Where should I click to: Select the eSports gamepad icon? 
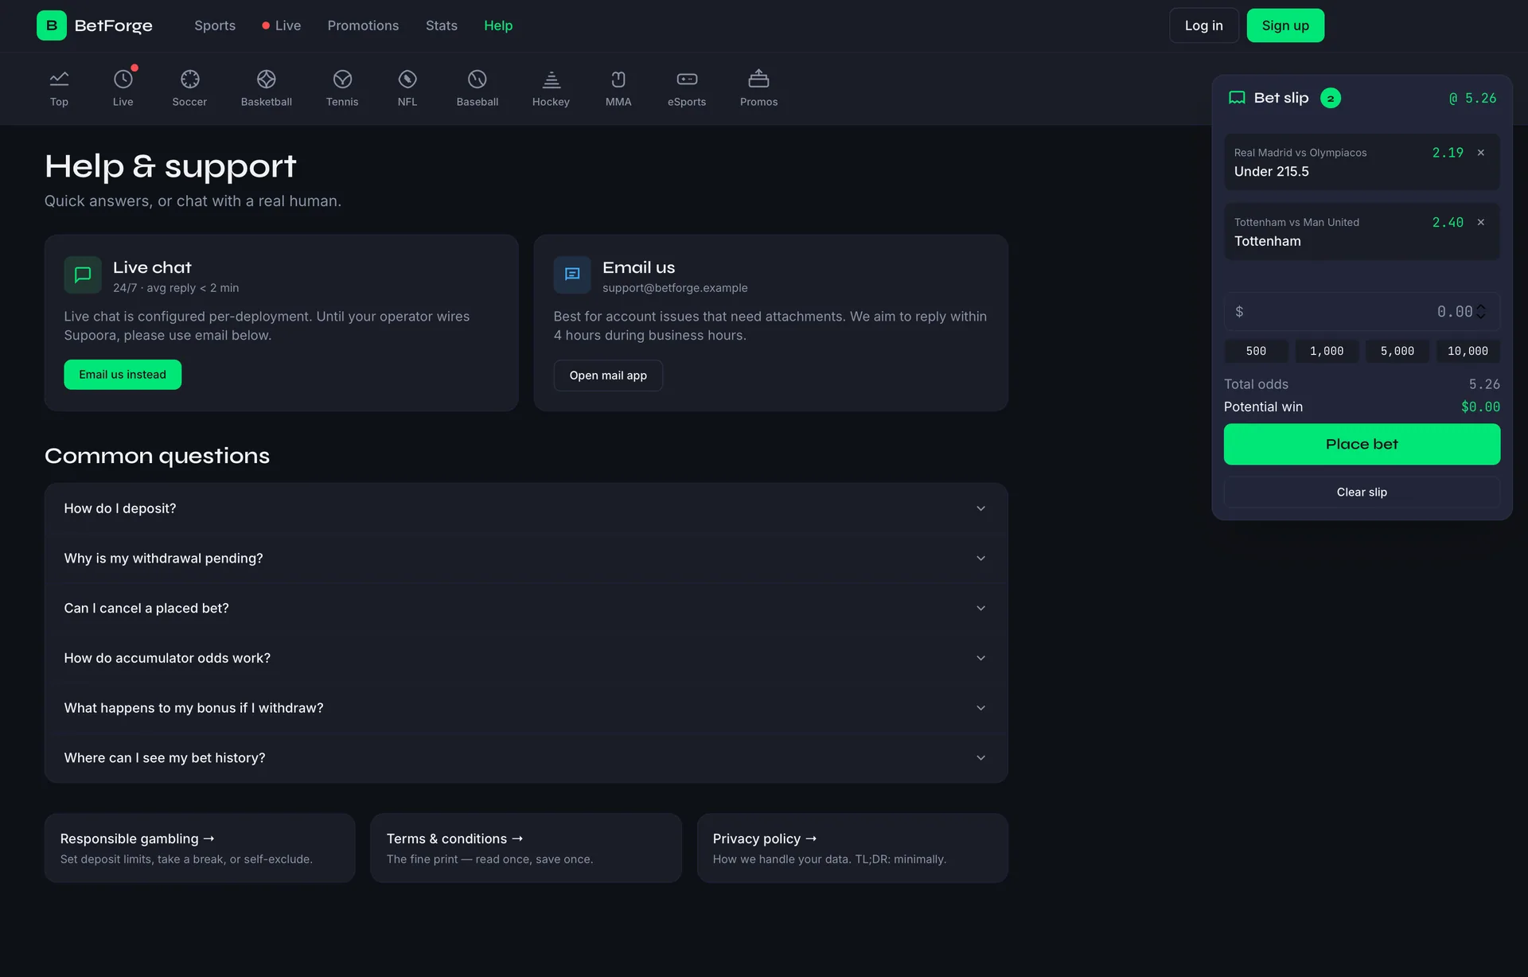click(687, 79)
